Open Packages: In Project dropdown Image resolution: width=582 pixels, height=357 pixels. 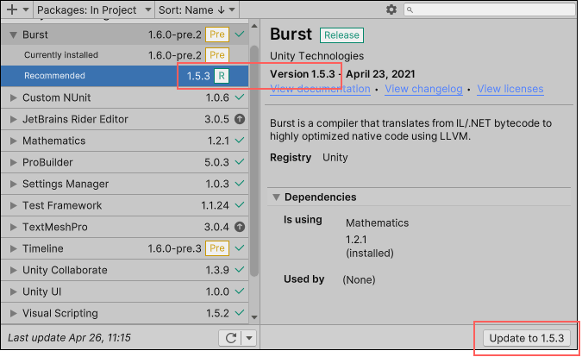tap(94, 10)
